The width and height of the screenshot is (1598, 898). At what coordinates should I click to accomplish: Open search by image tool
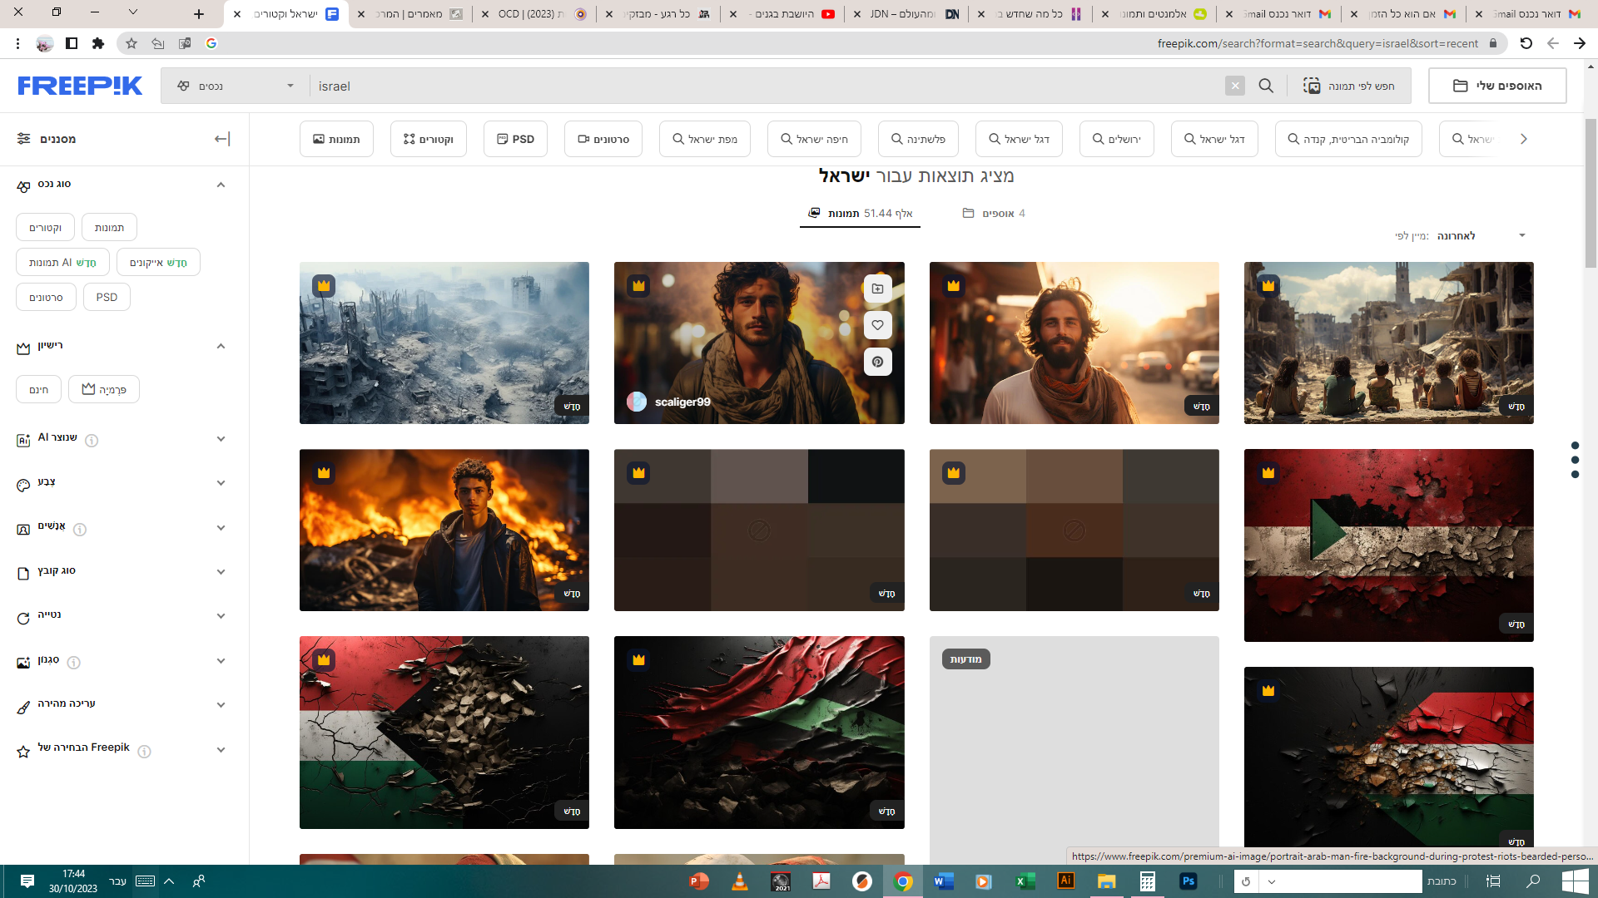(x=1349, y=86)
